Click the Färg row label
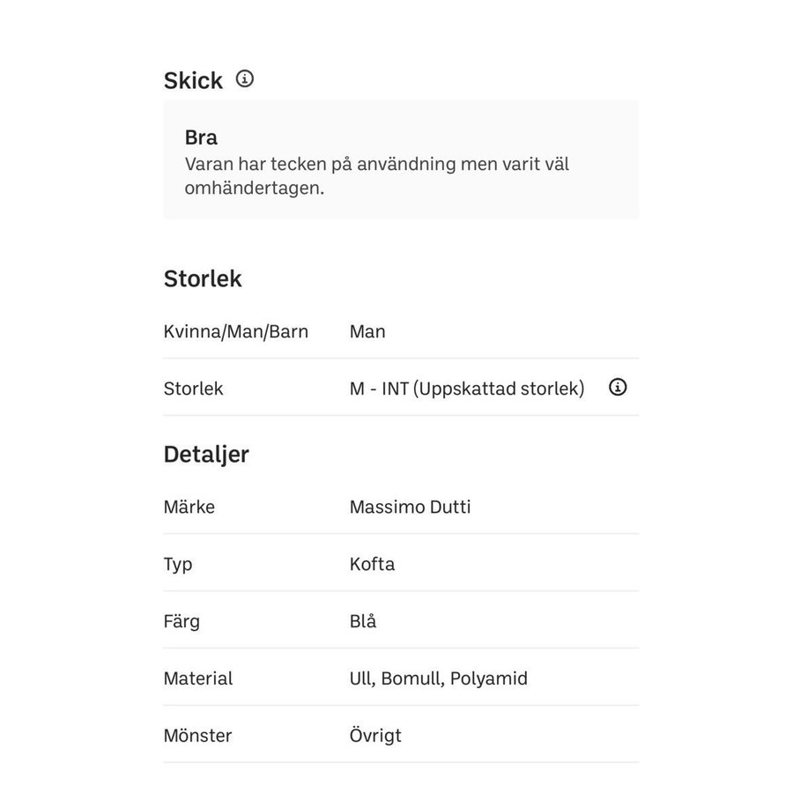Image resolution: width=793 pixels, height=793 pixels. [x=182, y=622]
